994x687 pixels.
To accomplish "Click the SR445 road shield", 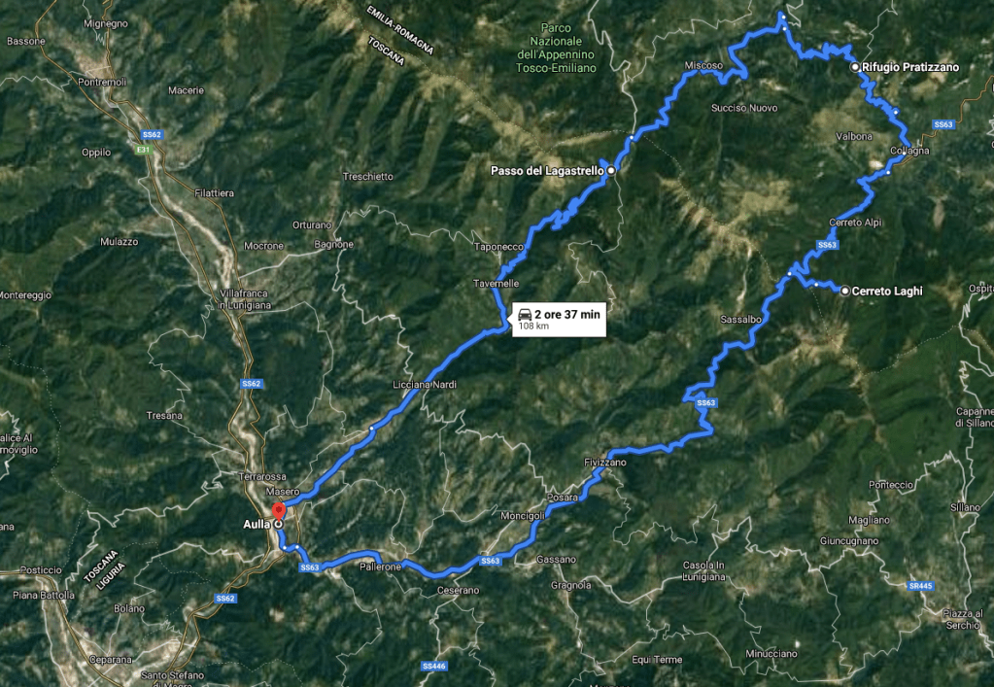I will tap(920, 586).
